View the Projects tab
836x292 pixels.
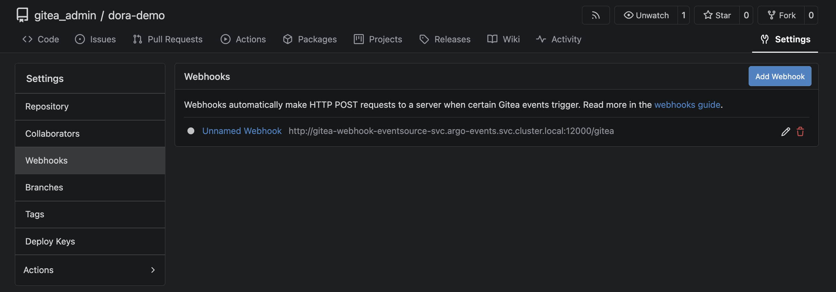378,39
